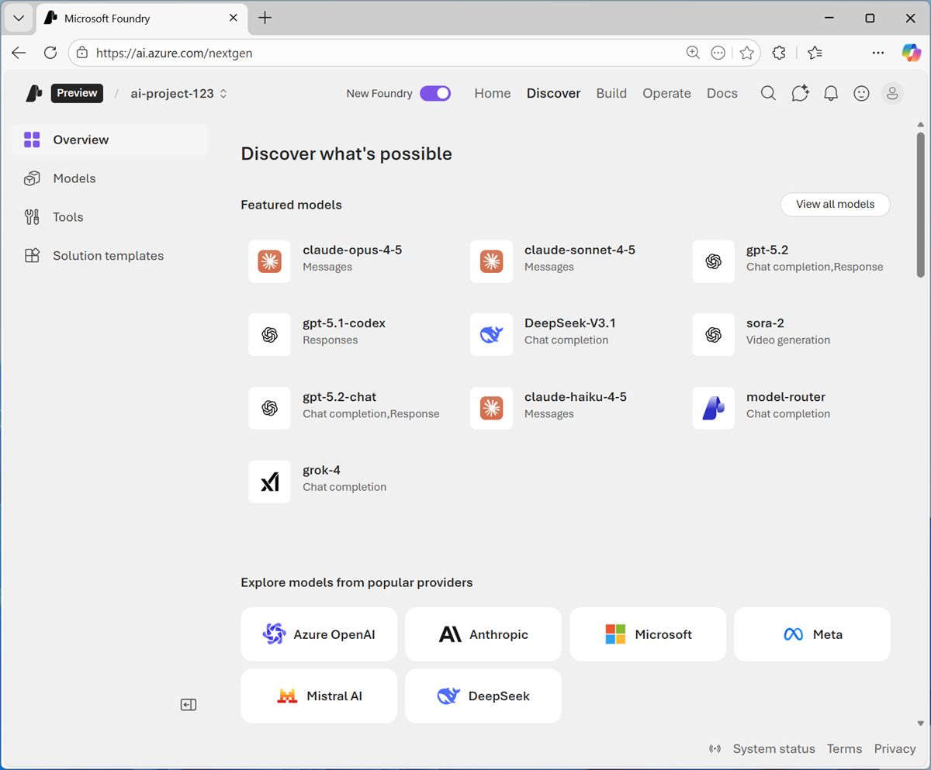Open the search icon in the top bar
This screenshot has width=931, height=770.
tap(767, 93)
